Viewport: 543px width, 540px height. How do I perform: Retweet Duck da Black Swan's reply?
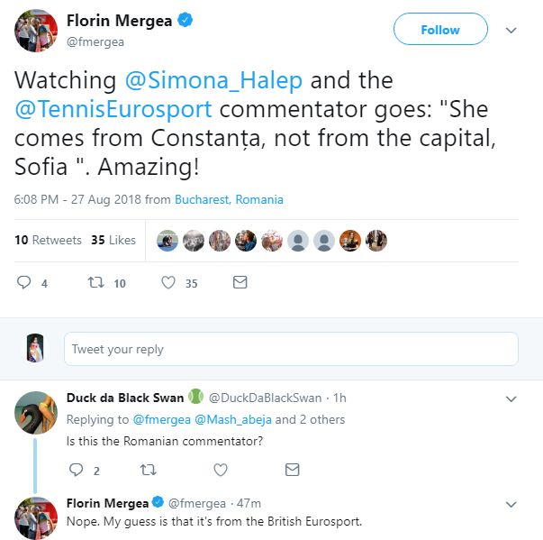148,470
